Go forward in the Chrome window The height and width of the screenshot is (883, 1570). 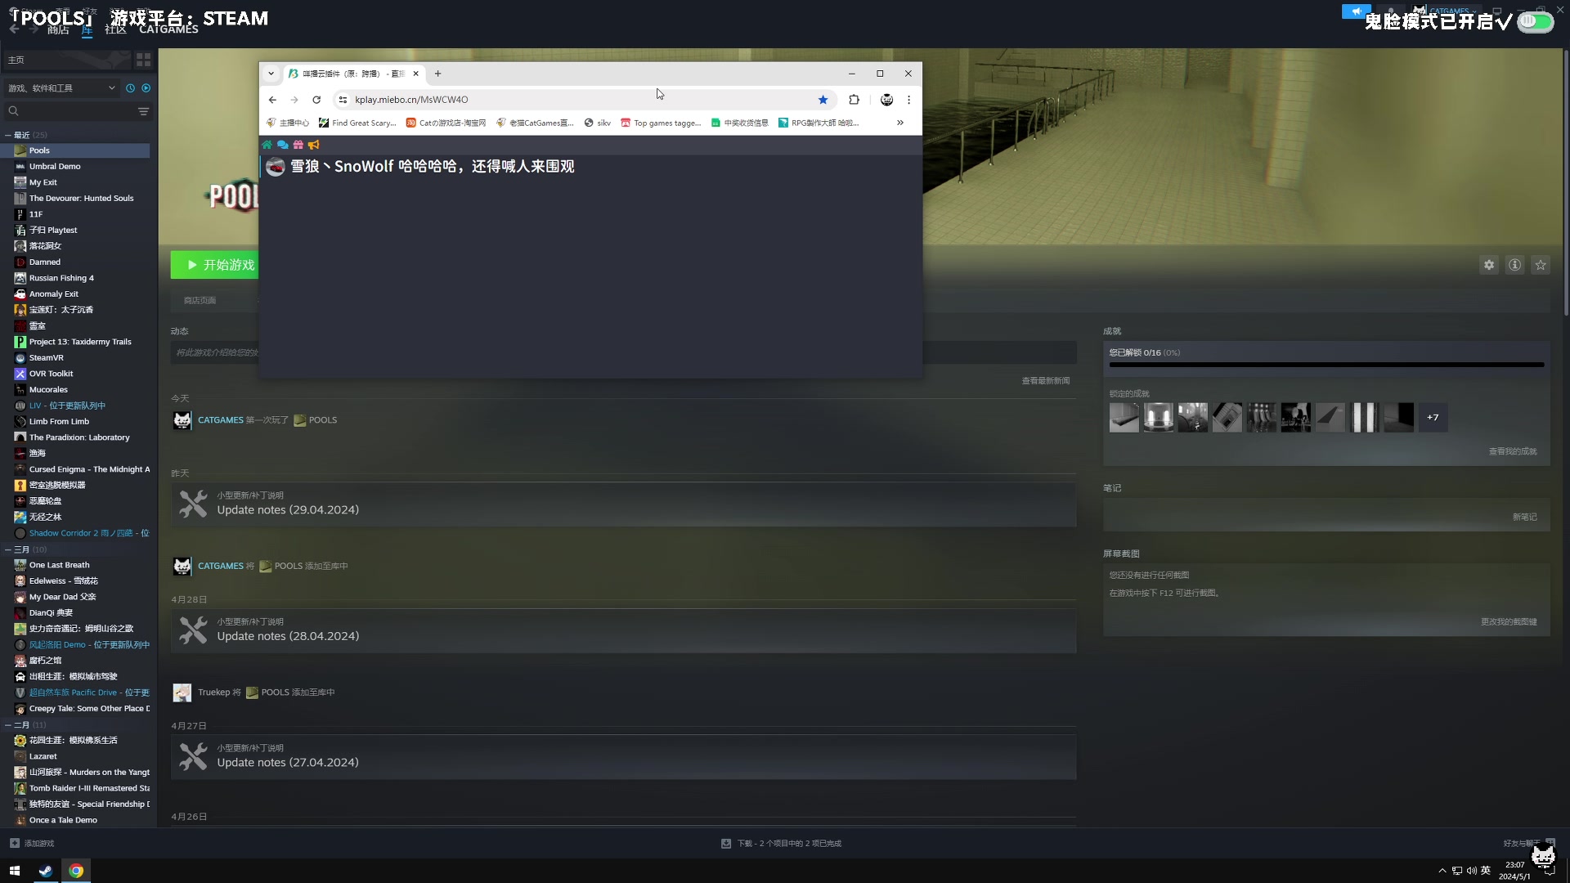tap(294, 100)
